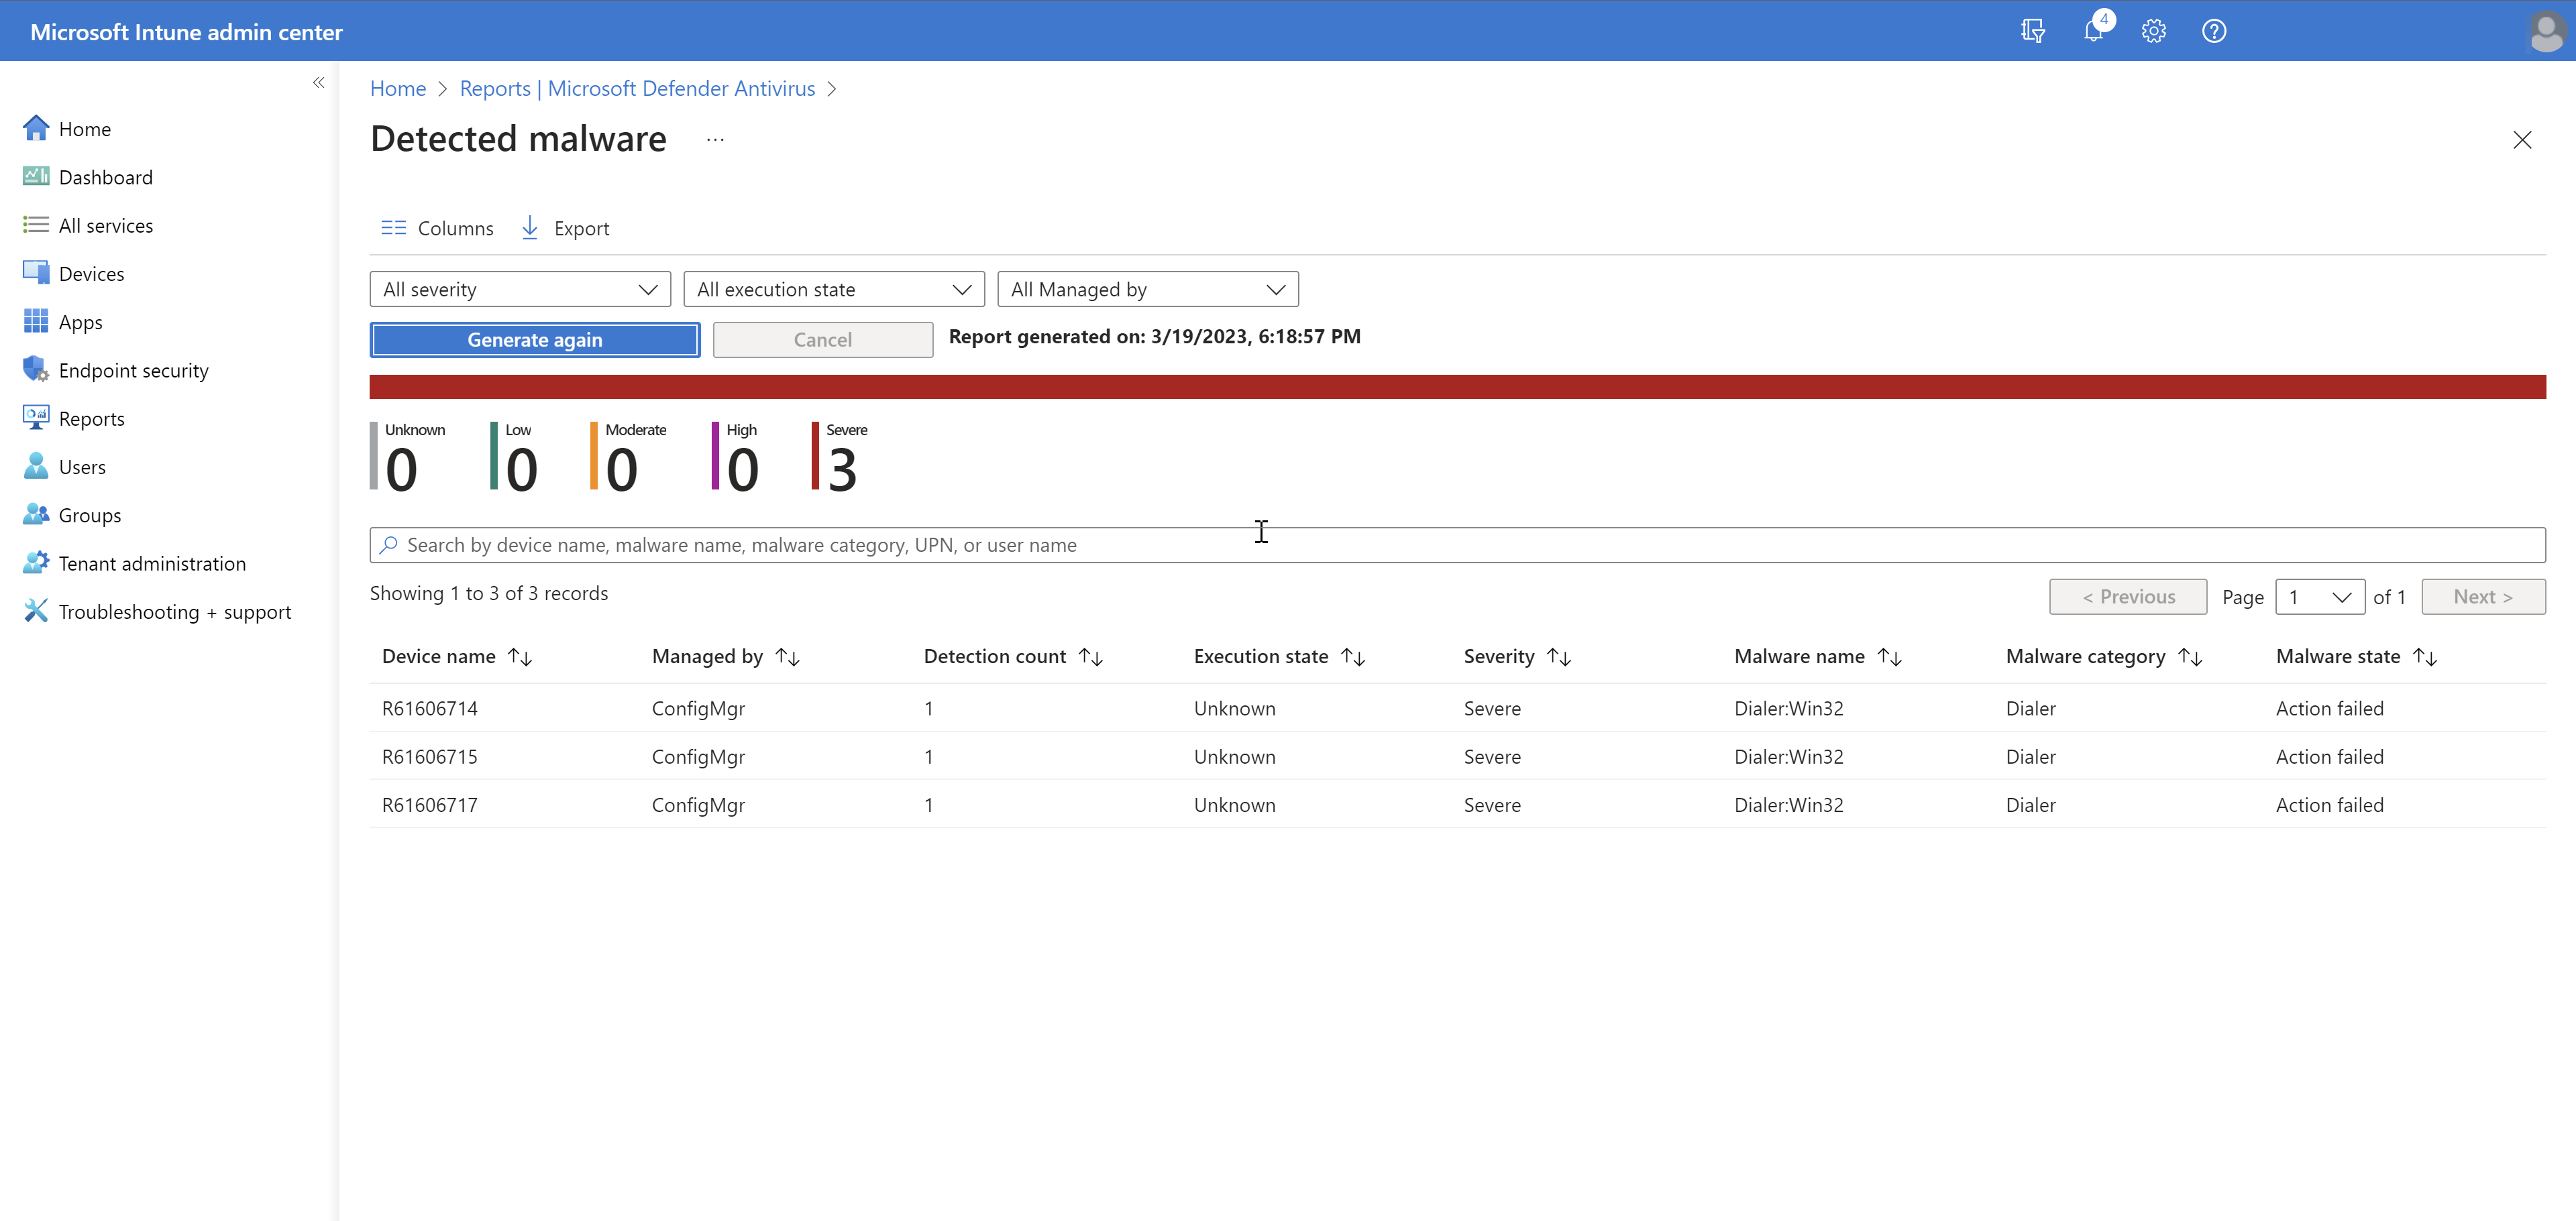Navigate to Apps in the sidebar
The image size is (2576, 1221).
click(80, 322)
